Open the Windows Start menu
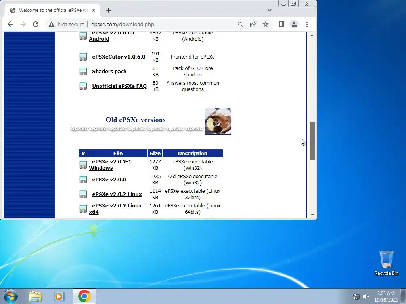The height and width of the screenshot is (304, 406). coord(11,296)
